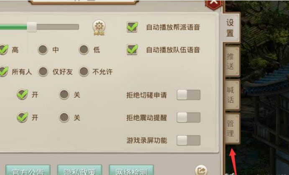
Task: Select the 低 quality radio button
Action: coord(84,49)
